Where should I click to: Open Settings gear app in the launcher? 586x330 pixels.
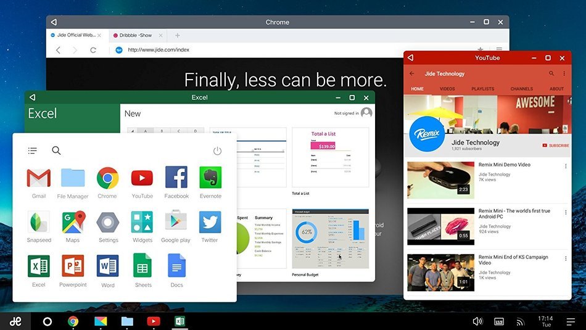(107, 222)
